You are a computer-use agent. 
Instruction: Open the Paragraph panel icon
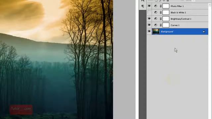coord(142,6)
